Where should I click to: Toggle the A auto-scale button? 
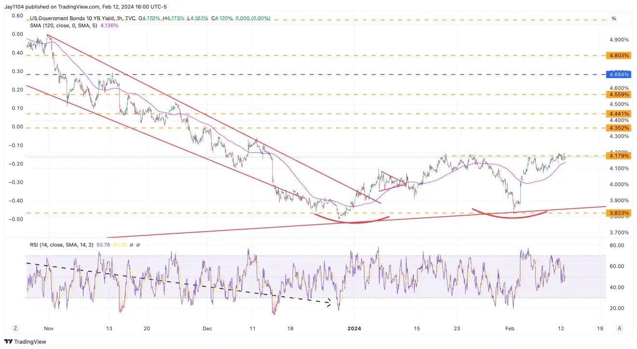619,328
